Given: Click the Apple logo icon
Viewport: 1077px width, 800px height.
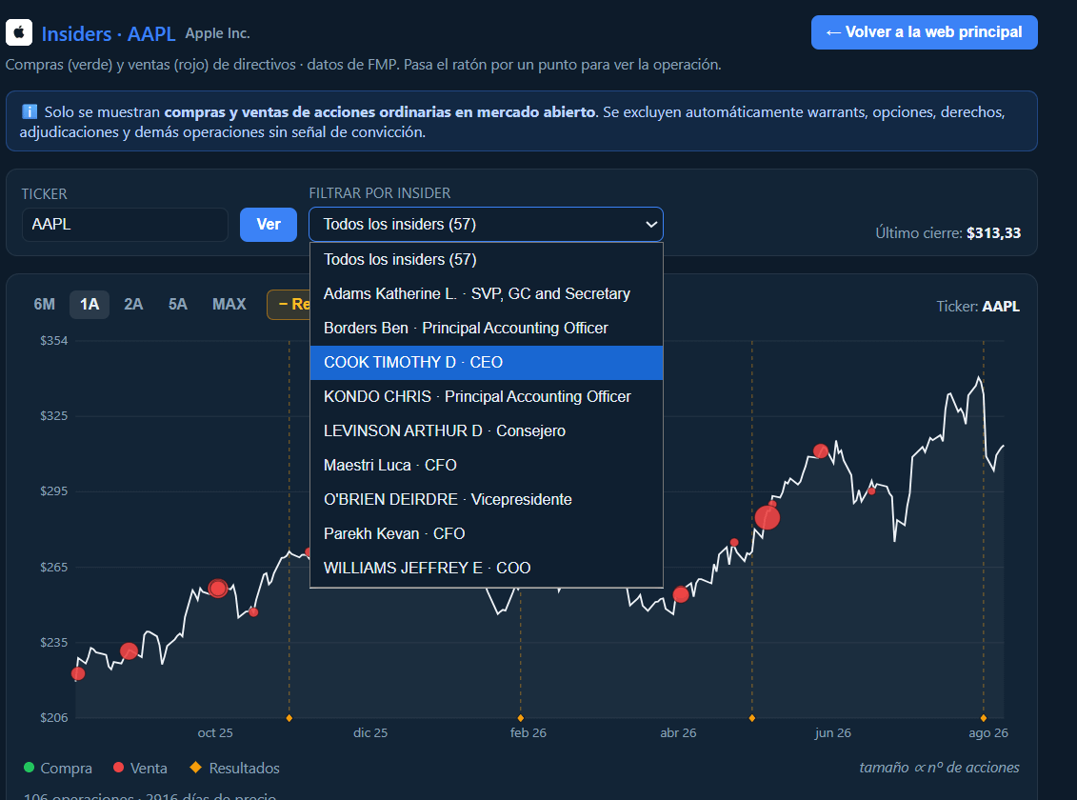Looking at the screenshot, I should click(x=19, y=32).
